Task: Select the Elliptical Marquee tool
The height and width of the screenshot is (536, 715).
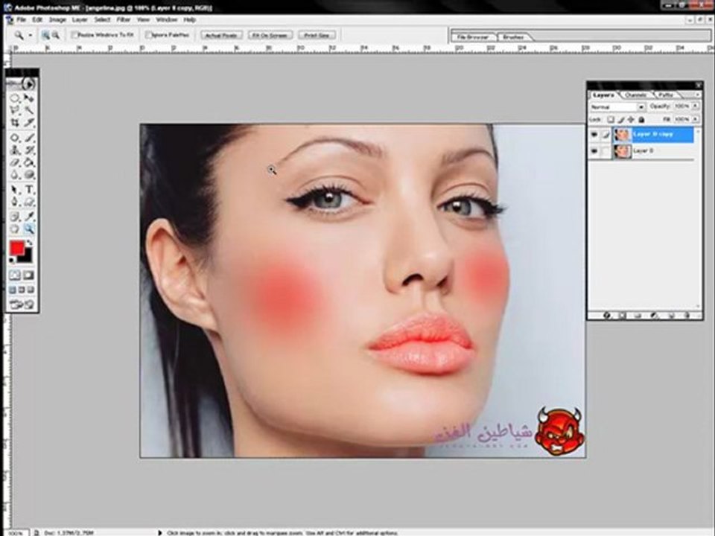Action: (15, 98)
